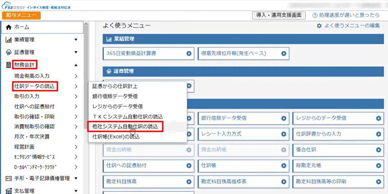
Task: Expand the 手形・電子記録債権管理 section
Action: point(76,179)
